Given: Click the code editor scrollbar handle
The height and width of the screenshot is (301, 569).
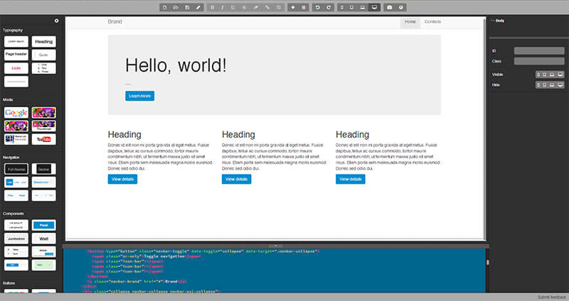Looking at the screenshot, I should [x=487, y=263].
